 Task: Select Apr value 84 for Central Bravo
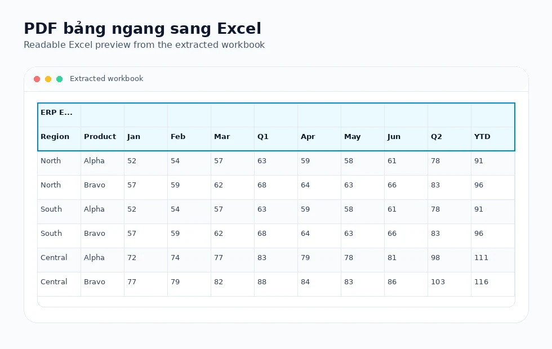tap(305, 282)
